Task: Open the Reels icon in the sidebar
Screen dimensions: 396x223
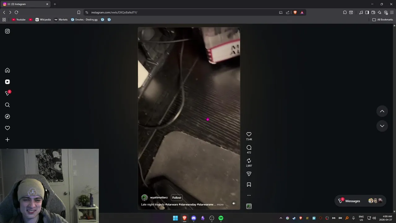Action: [7, 82]
